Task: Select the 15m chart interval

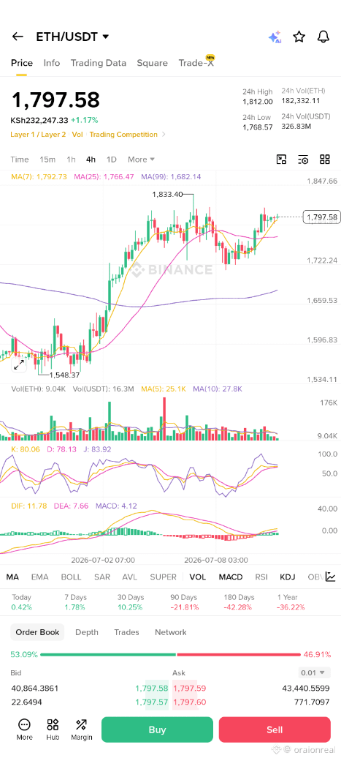Action: pyautogui.click(x=47, y=160)
